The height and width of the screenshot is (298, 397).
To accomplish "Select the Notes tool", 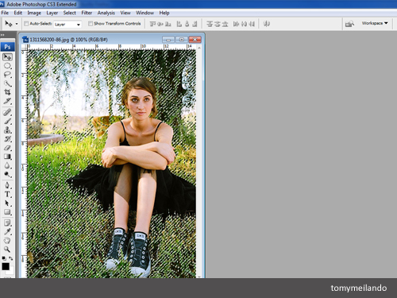I will click(7, 223).
